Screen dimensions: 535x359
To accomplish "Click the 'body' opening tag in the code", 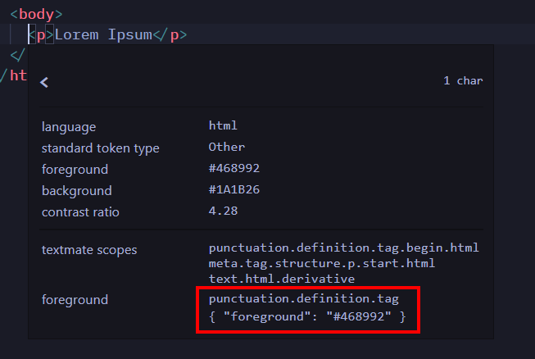I will 37,14.
